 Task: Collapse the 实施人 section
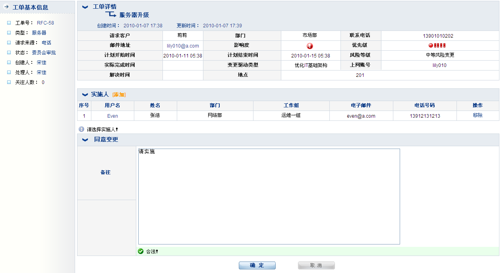tap(85, 95)
